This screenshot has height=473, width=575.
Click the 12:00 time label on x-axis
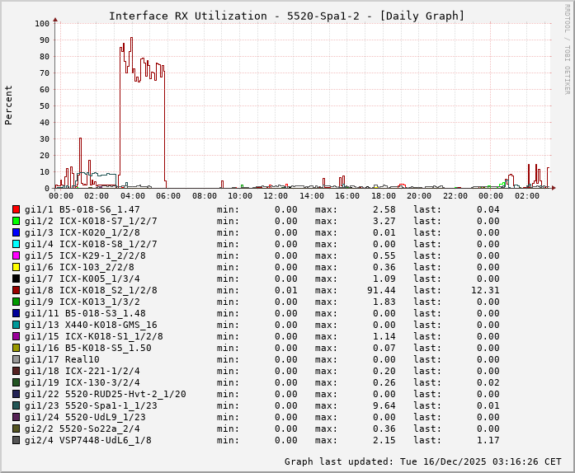pyautogui.click(x=276, y=196)
